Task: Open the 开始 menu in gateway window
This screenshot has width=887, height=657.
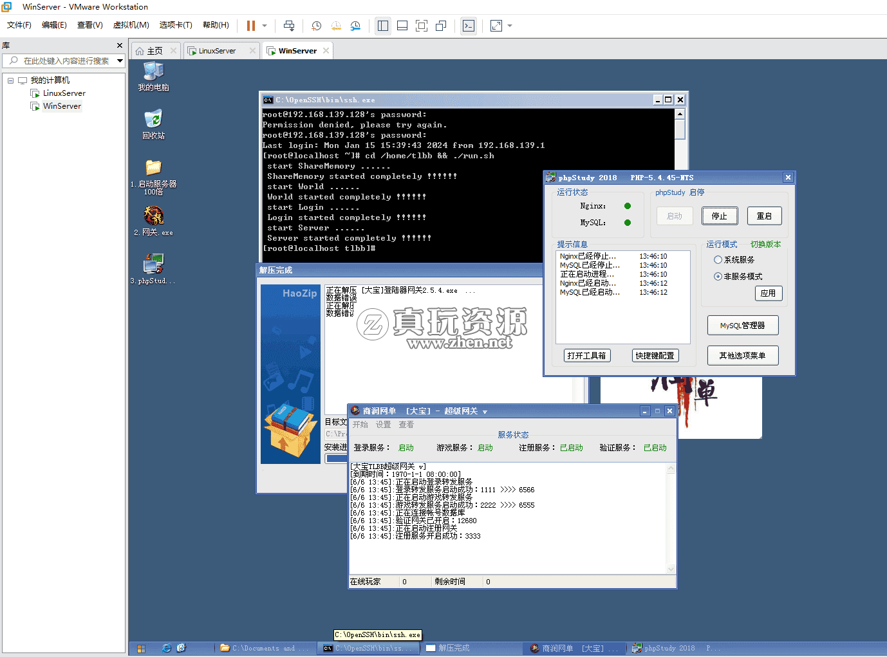Action: point(360,425)
